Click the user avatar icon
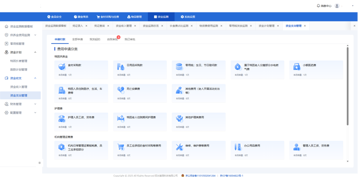358x177 pixels. (337, 6)
